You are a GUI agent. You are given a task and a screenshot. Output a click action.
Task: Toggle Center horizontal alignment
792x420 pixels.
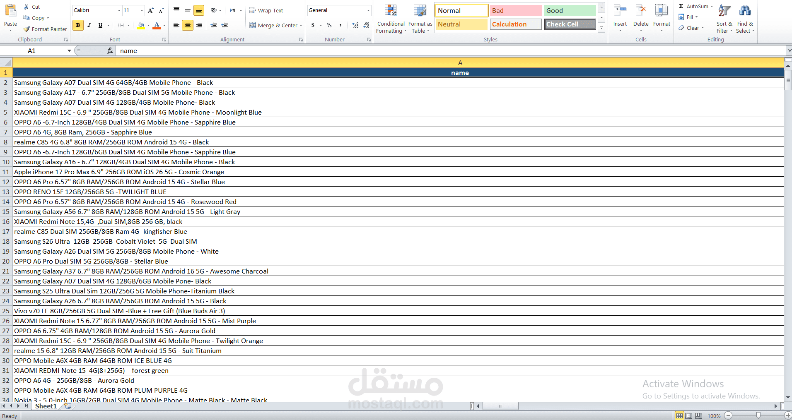(188, 25)
